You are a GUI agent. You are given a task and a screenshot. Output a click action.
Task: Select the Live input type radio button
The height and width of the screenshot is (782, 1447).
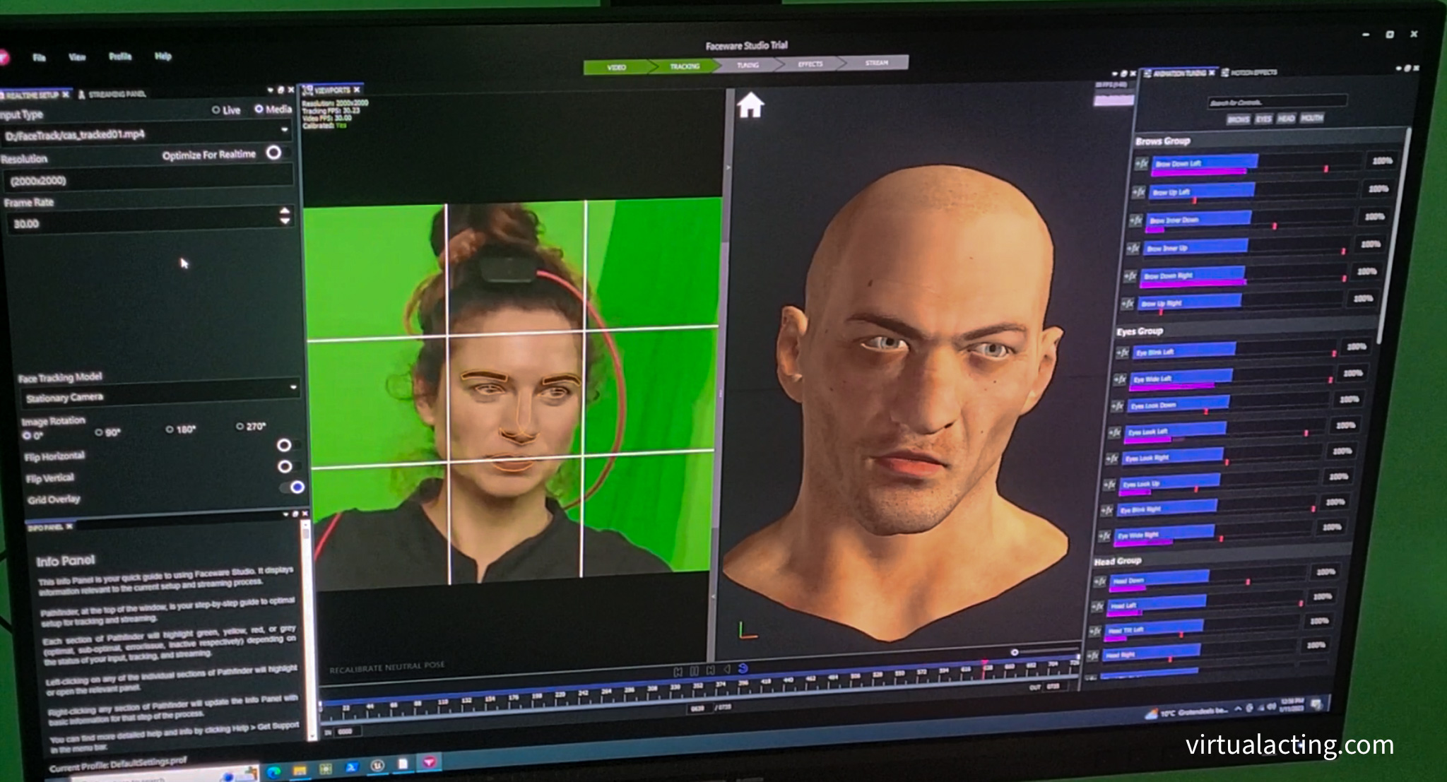click(216, 110)
